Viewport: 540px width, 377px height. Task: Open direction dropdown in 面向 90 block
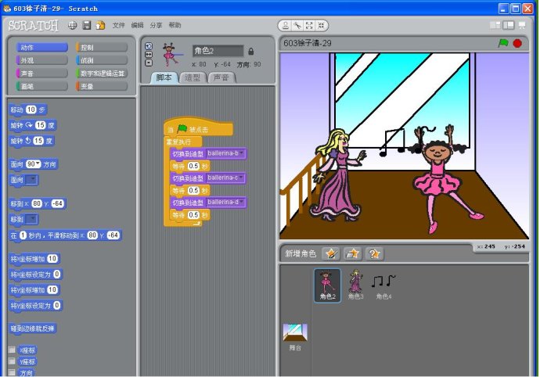pos(38,164)
